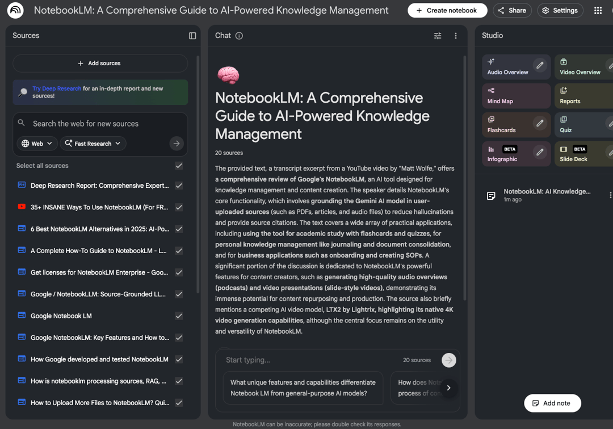The height and width of the screenshot is (429, 613).
Task: Collapse the Sources panel
Action: pos(192,35)
